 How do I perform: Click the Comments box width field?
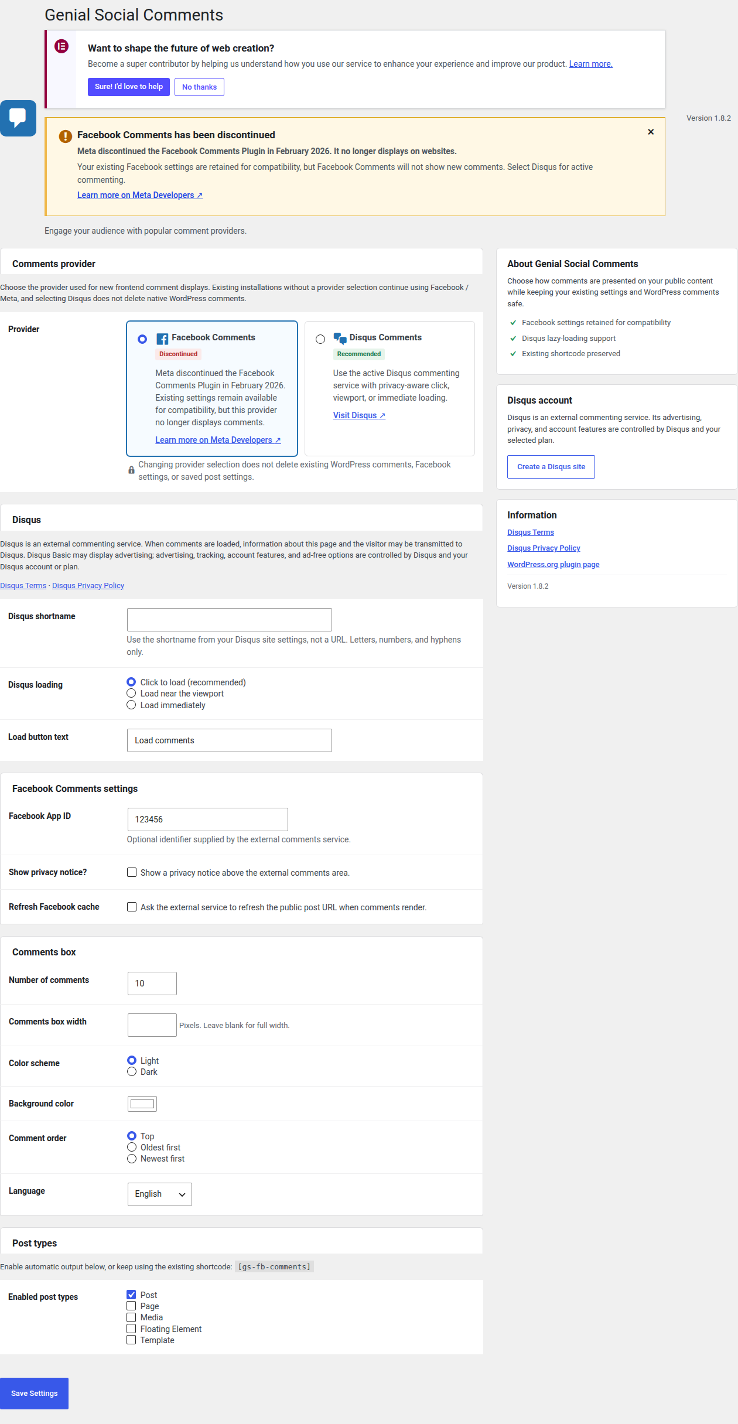[152, 1025]
